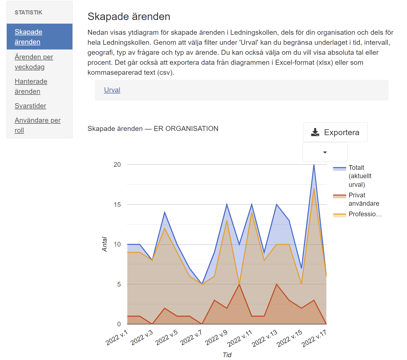Click the download icon on the Exportera button
The image size is (407, 360).
coord(315,132)
